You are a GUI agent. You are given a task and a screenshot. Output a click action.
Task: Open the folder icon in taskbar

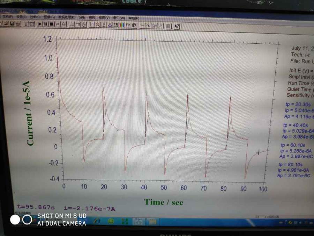tap(152, 222)
